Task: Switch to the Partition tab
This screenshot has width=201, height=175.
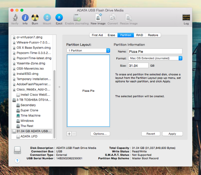Action: 126,35
